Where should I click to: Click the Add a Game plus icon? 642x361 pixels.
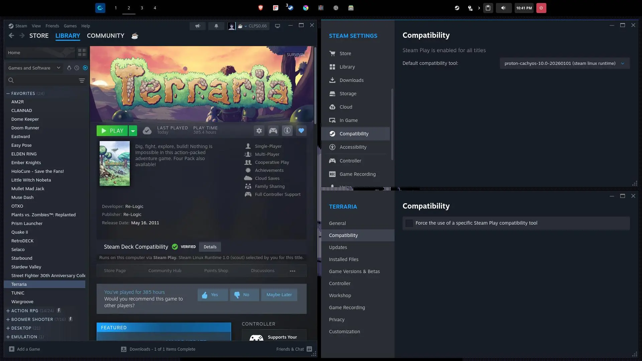click(12, 349)
